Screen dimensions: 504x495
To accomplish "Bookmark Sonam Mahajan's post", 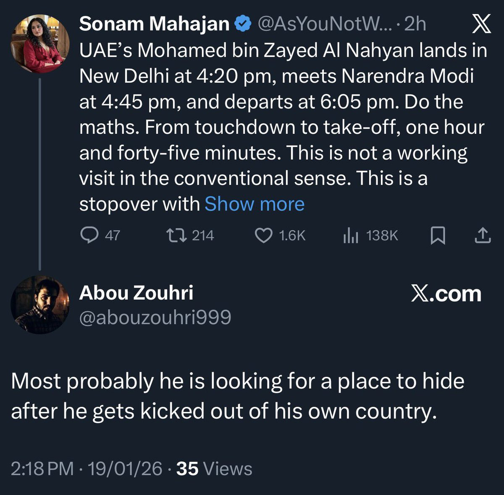I will (x=438, y=235).
